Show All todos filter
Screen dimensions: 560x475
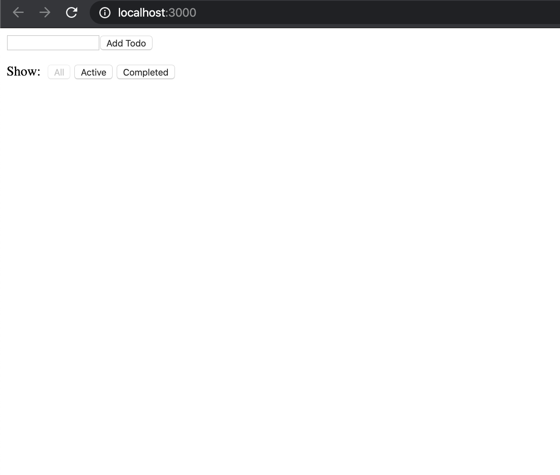click(x=59, y=72)
